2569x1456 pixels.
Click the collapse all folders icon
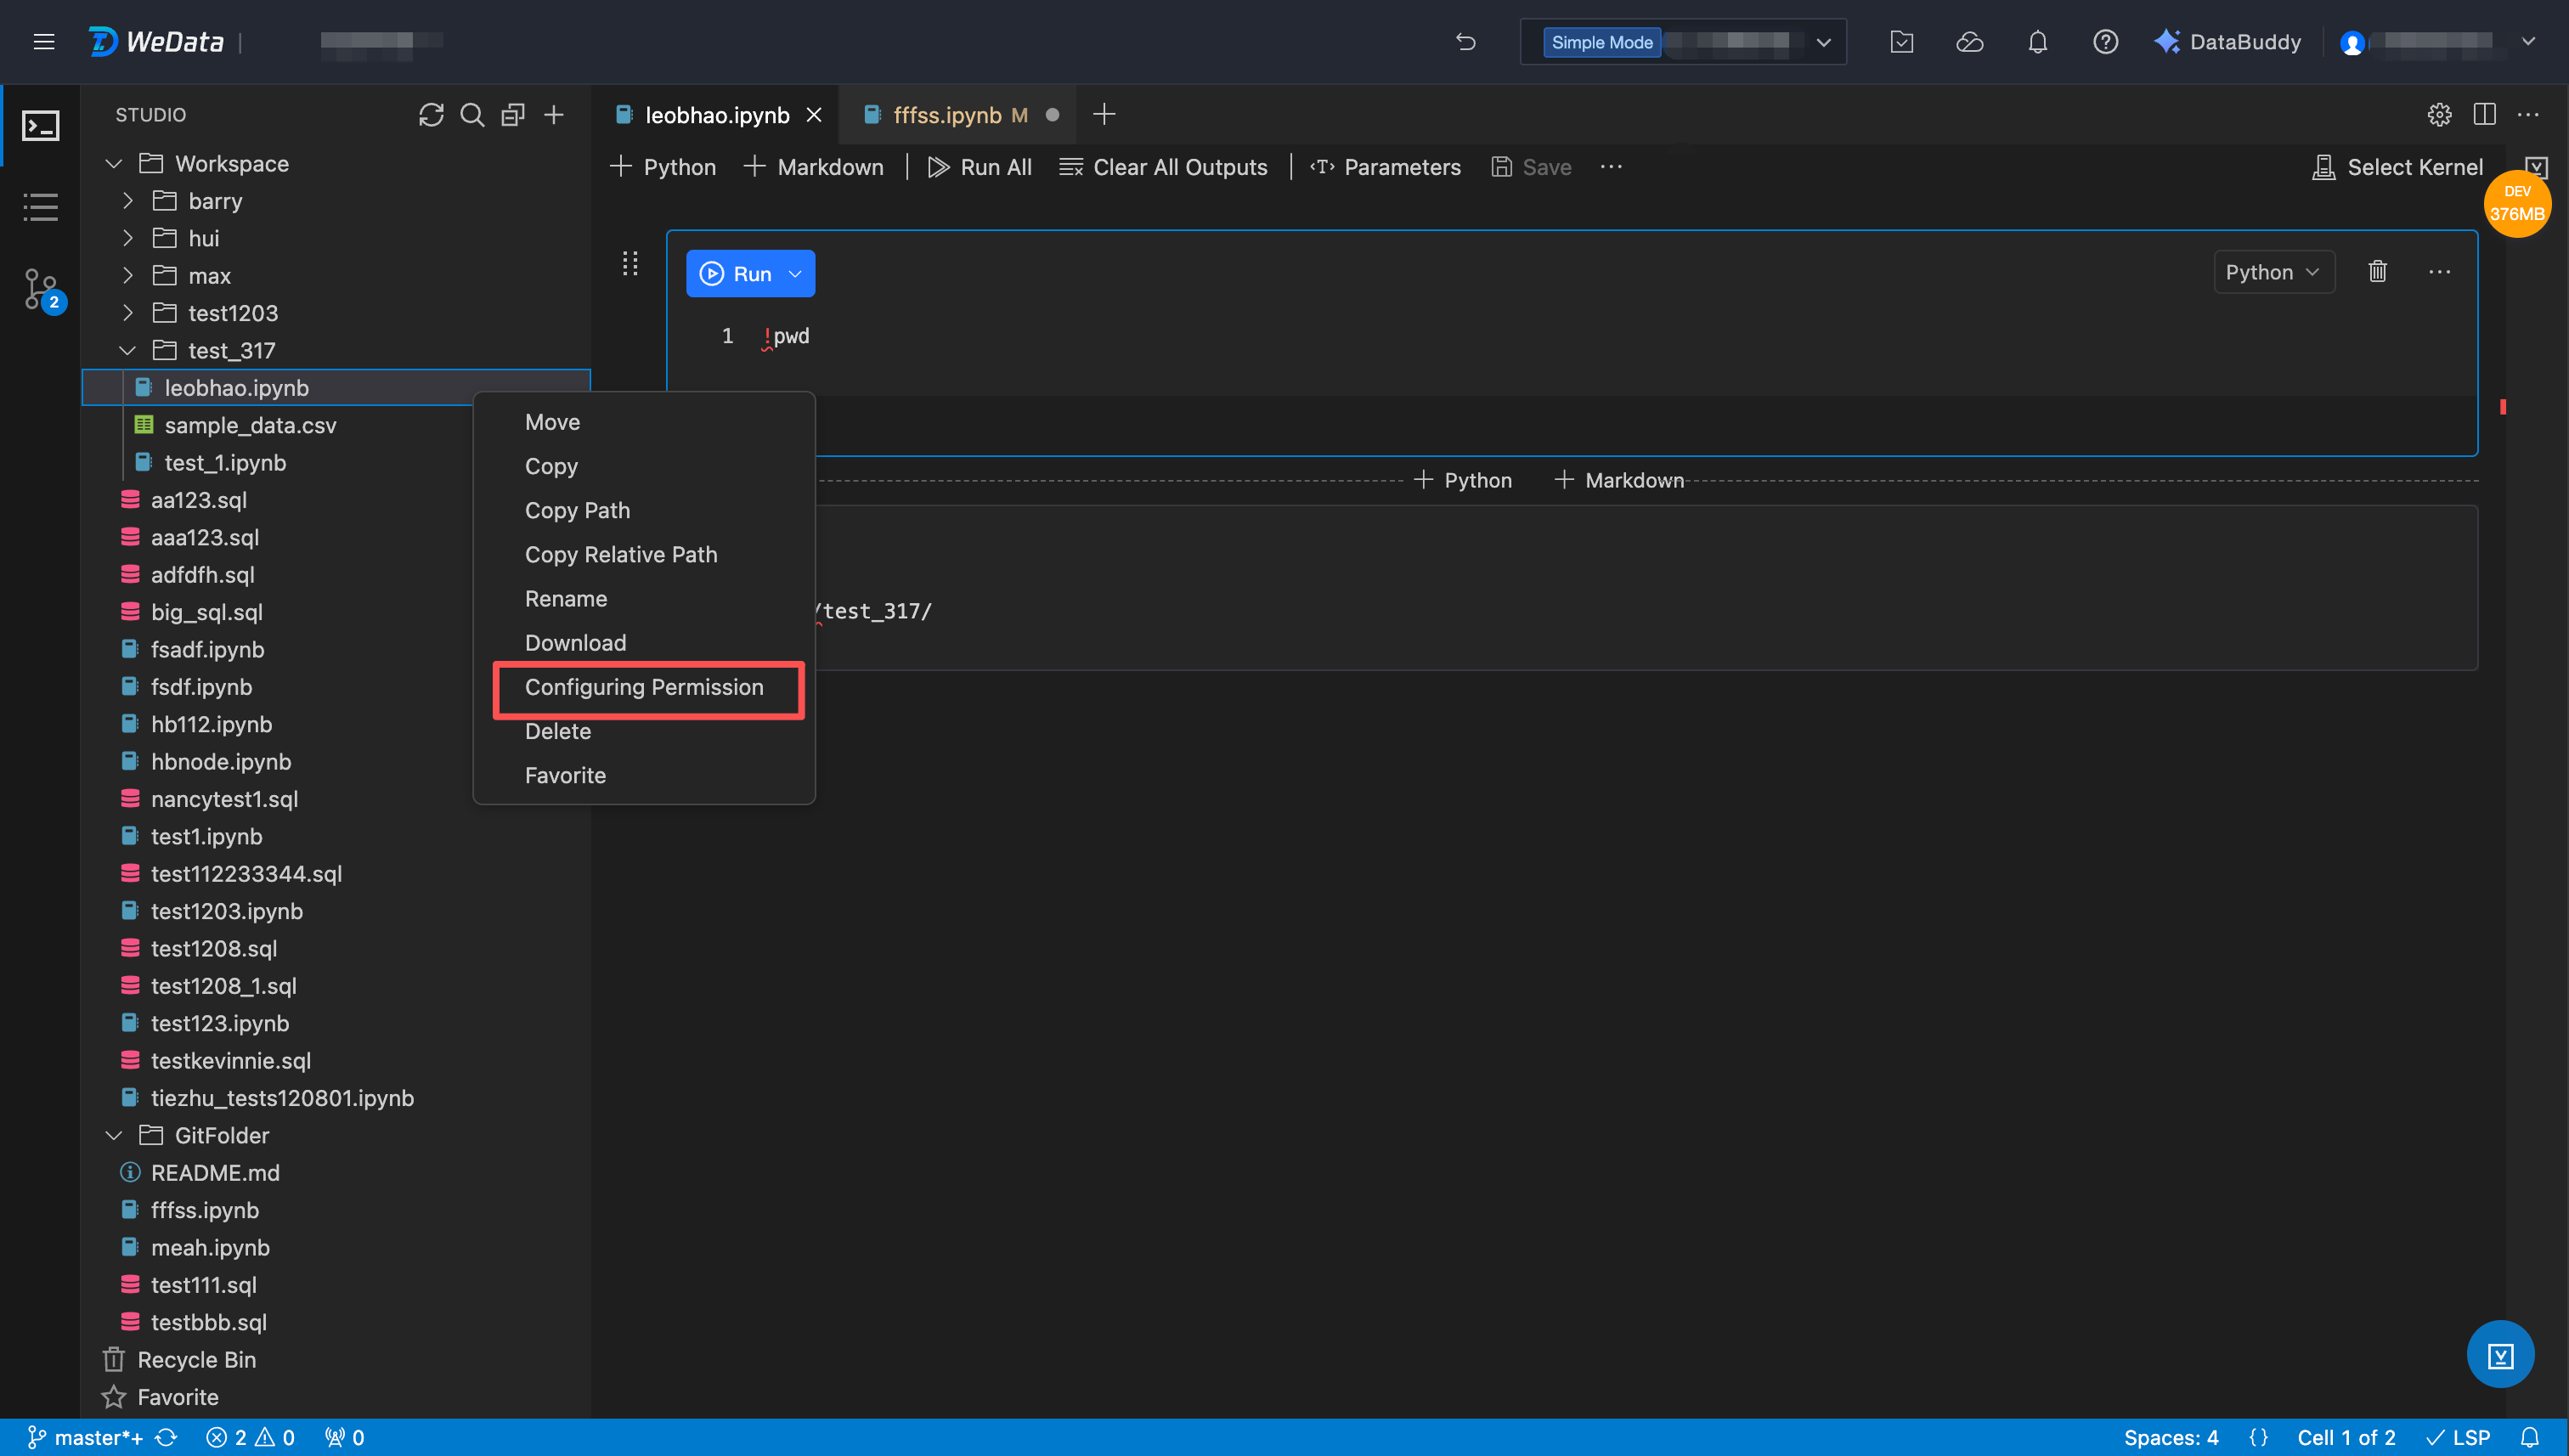513,115
